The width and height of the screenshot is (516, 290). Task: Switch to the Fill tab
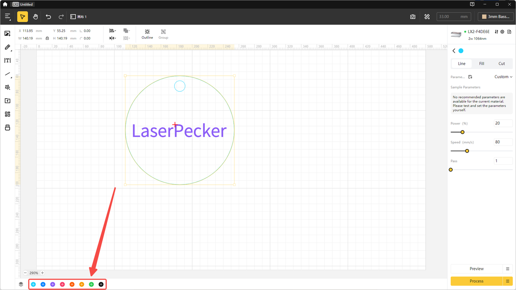coord(481,63)
